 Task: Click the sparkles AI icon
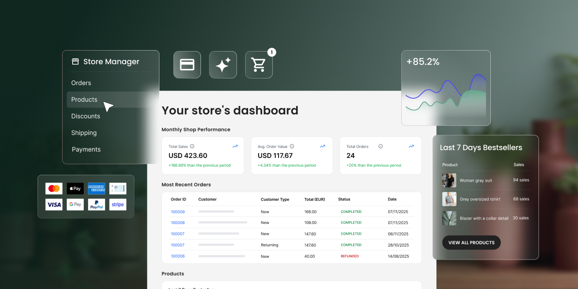223,65
